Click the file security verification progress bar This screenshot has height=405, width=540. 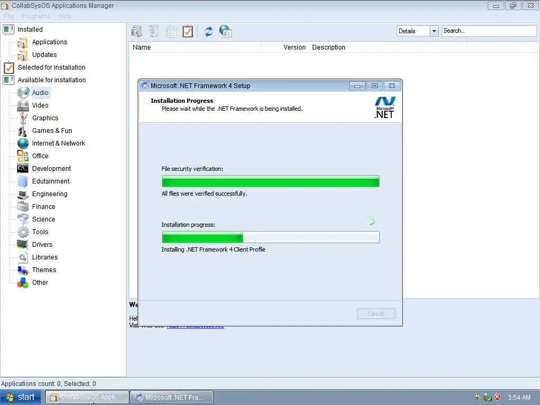pos(271,181)
